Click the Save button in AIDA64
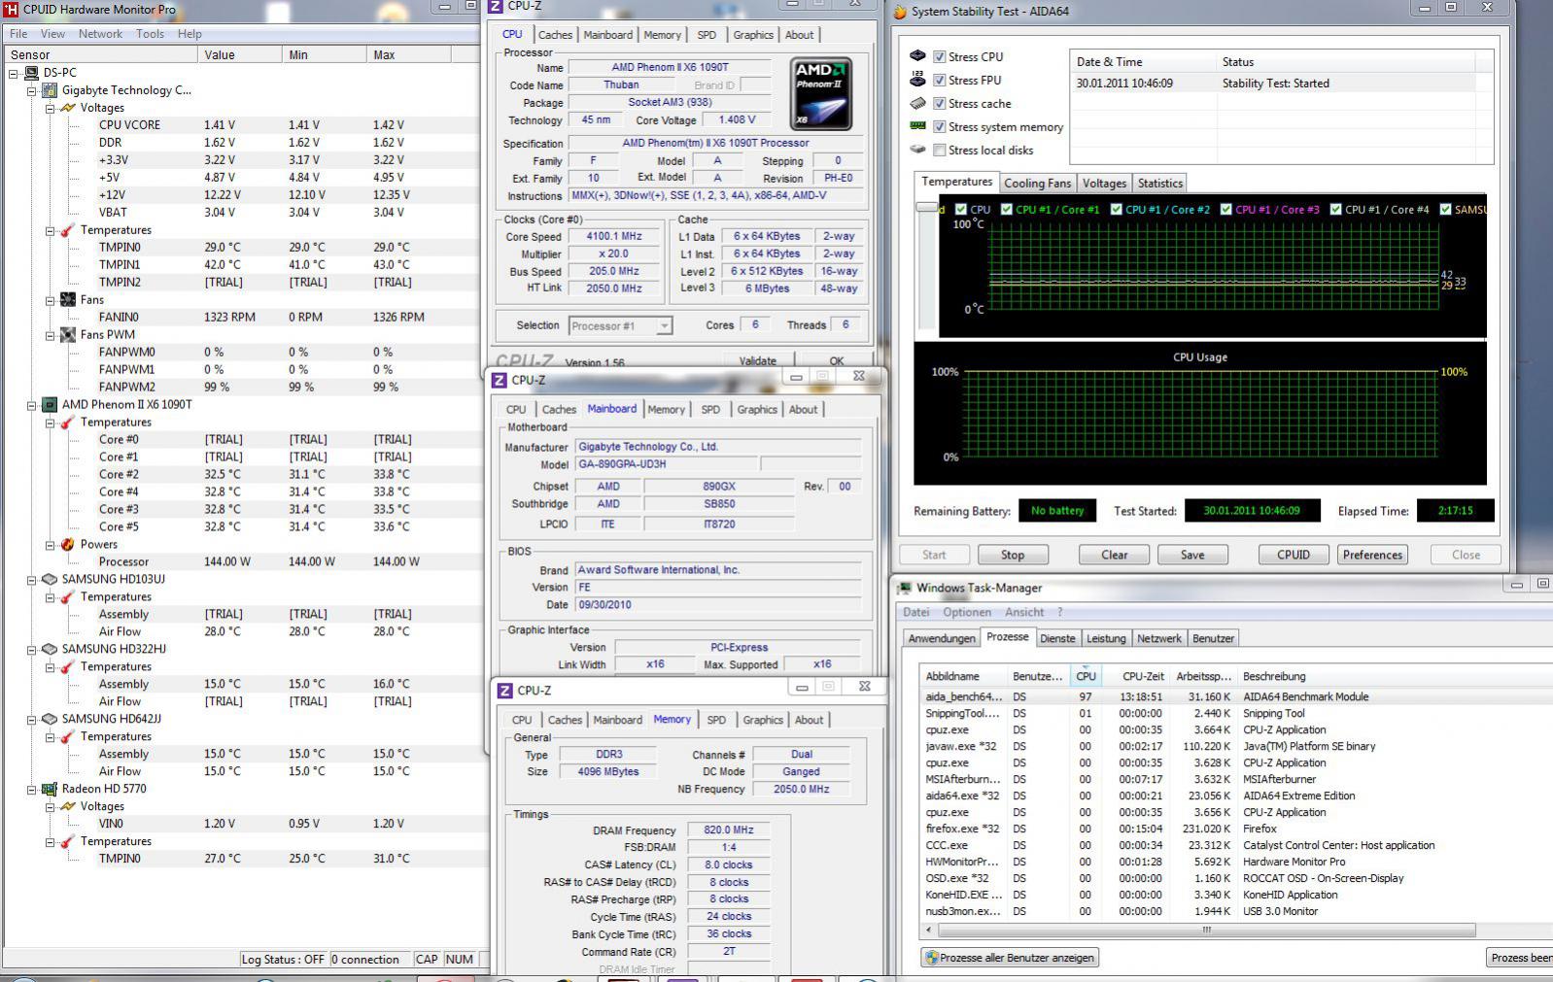 click(1192, 555)
